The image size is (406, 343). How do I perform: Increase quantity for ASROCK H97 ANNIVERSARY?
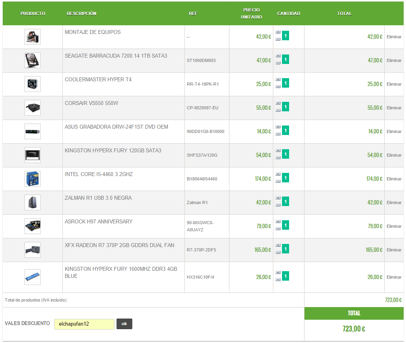(278, 222)
